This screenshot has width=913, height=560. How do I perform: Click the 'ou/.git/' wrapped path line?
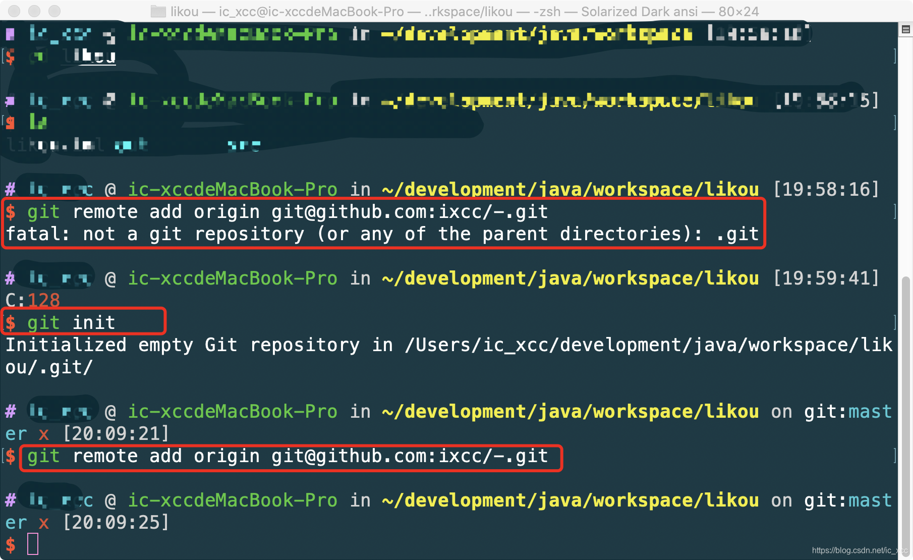click(49, 367)
